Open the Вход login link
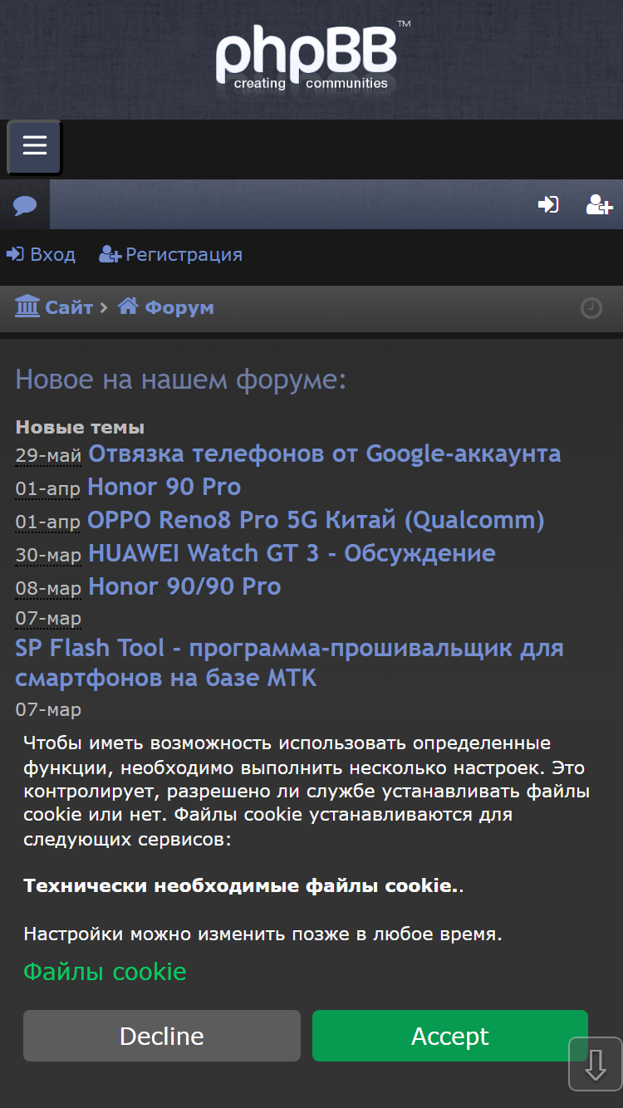Image resolution: width=623 pixels, height=1108 pixels. [x=41, y=254]
